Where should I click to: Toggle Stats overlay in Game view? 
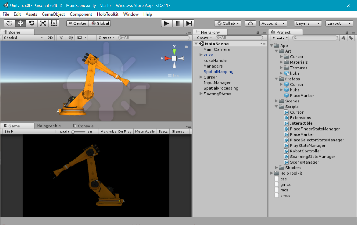163,131
